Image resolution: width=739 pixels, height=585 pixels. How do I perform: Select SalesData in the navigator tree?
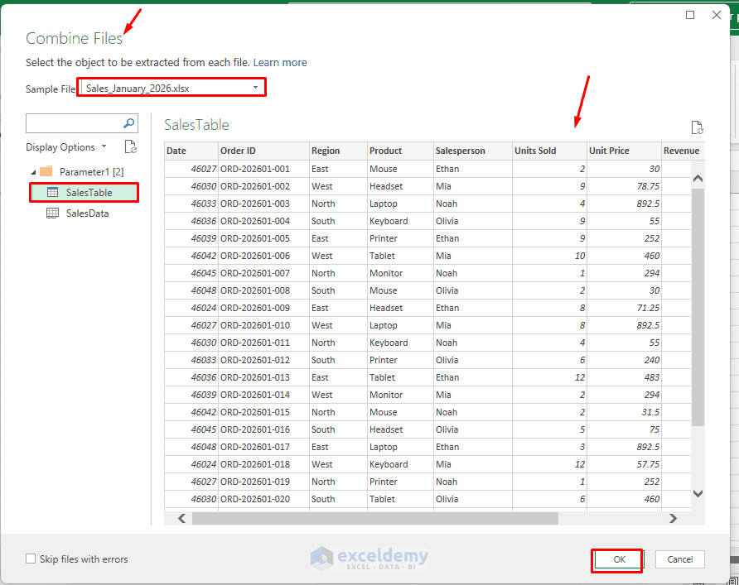tap(87, 213)
